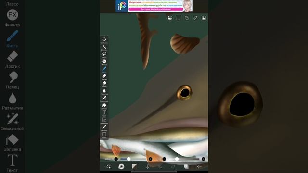This screenshot has height=173, width=308.
Task: Open the current color swatch
Action: coord(134,167)
